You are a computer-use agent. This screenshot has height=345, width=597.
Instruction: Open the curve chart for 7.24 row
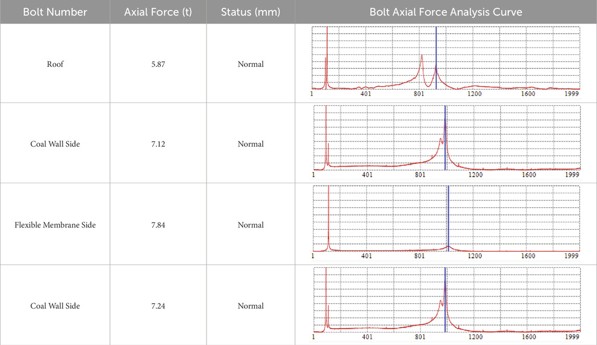pyautogui.click(x=446, y=304)
